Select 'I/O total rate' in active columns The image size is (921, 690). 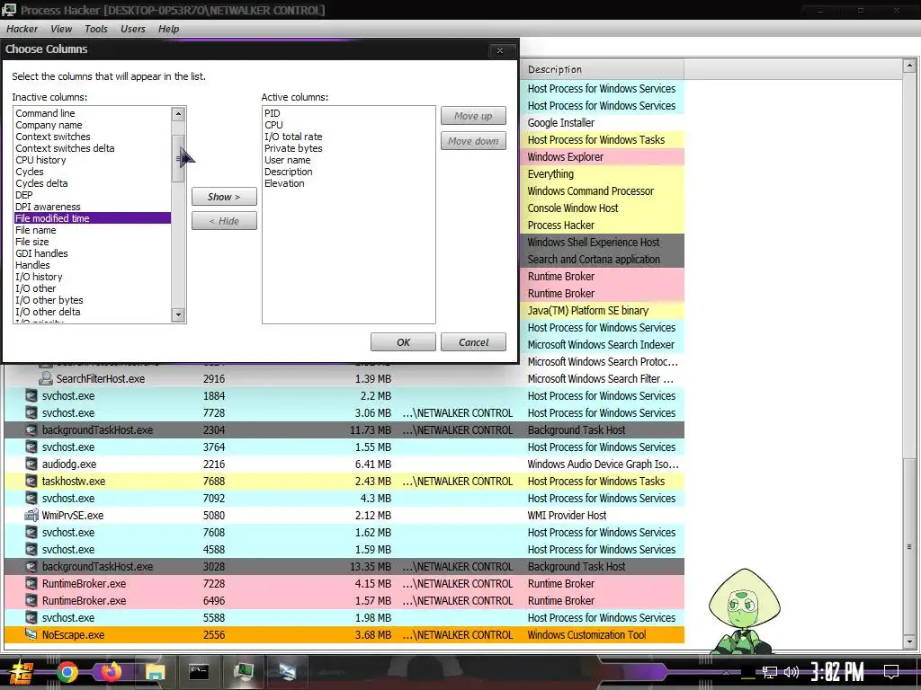pyautogui.click(x=293, y=137)
